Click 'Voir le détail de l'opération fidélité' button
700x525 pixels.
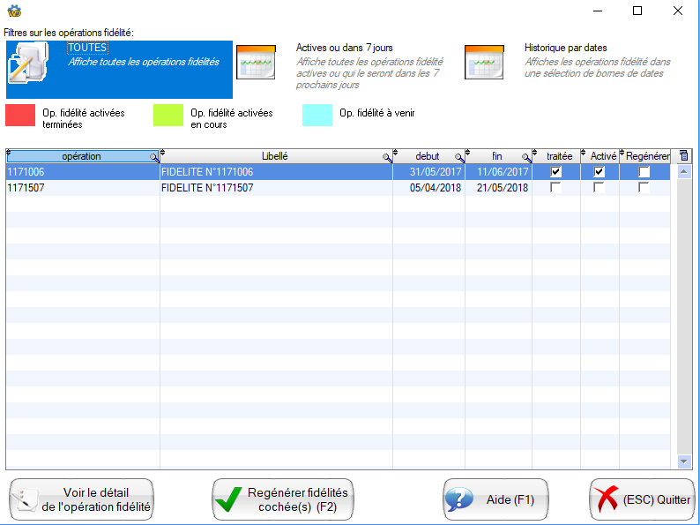81,500
